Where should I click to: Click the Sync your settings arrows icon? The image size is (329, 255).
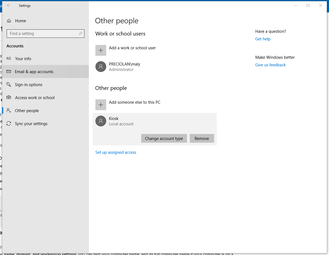pyautogui.click(x=9, y=124)
